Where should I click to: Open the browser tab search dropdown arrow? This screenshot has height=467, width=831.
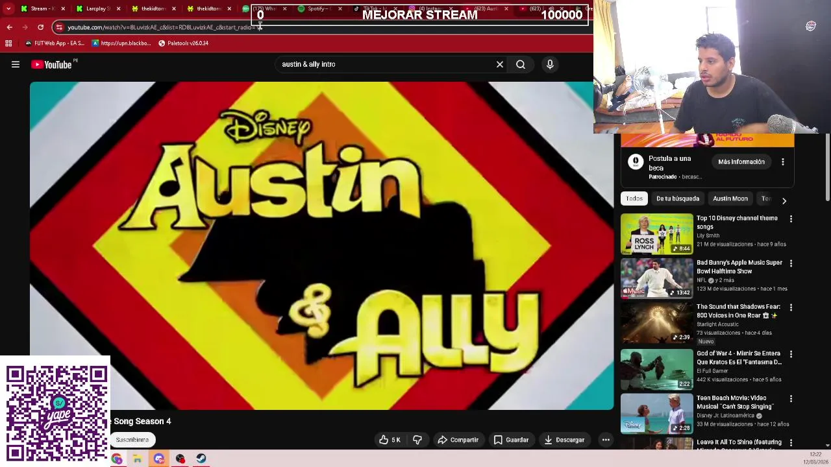[8, 8]
